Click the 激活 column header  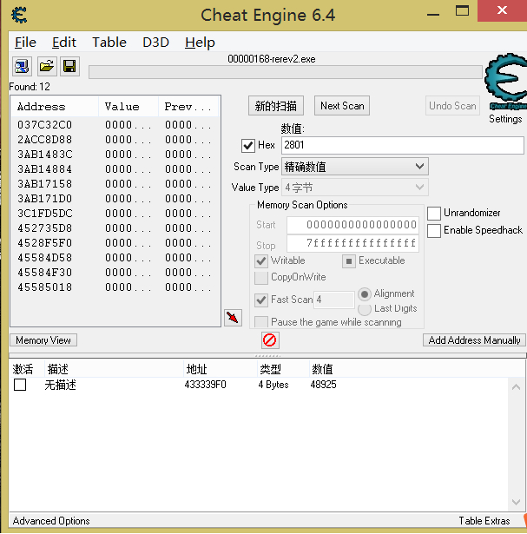pos(23,369)
